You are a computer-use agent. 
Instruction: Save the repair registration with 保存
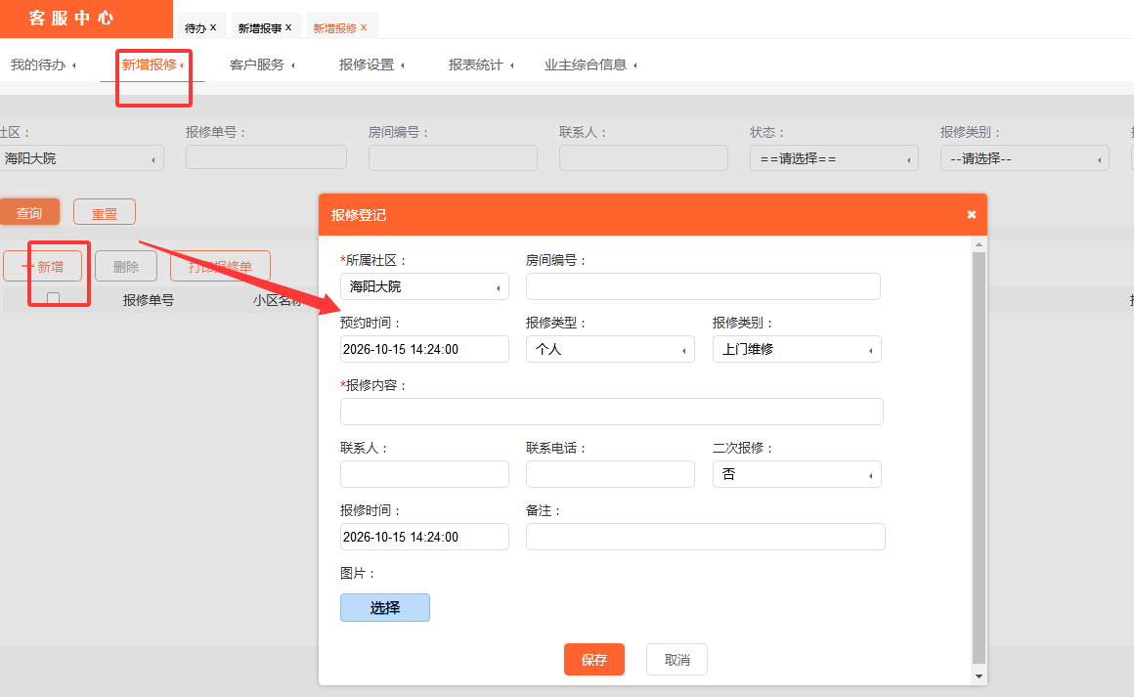[594, 660]
